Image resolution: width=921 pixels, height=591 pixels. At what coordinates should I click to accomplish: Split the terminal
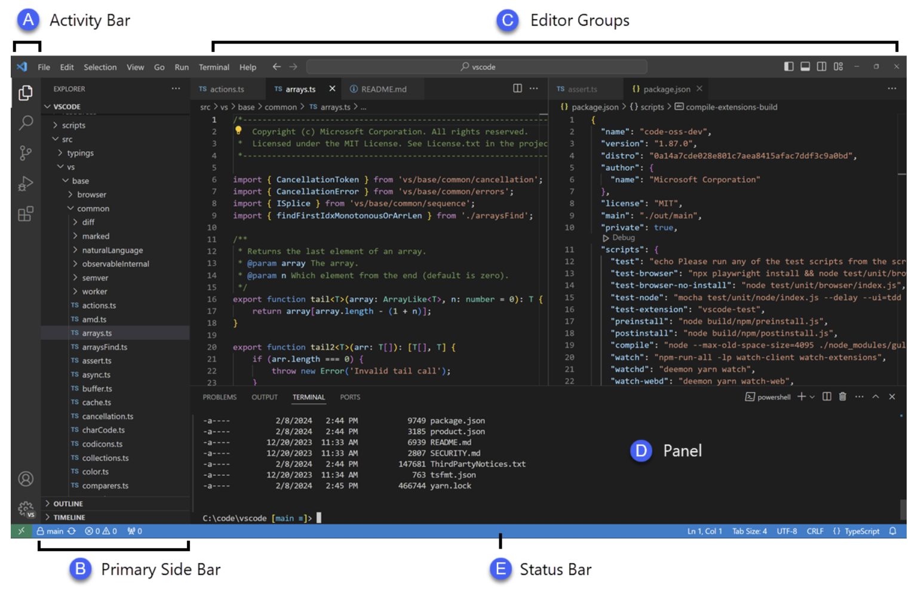827,396
